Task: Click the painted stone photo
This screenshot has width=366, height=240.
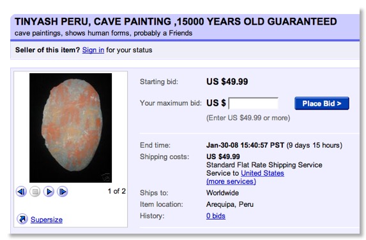Action: click(x=71, y=128)
